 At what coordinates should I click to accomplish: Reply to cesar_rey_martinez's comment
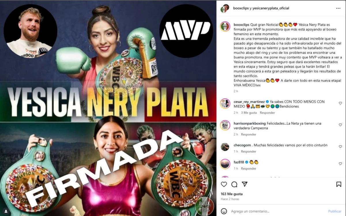point(267,113)
